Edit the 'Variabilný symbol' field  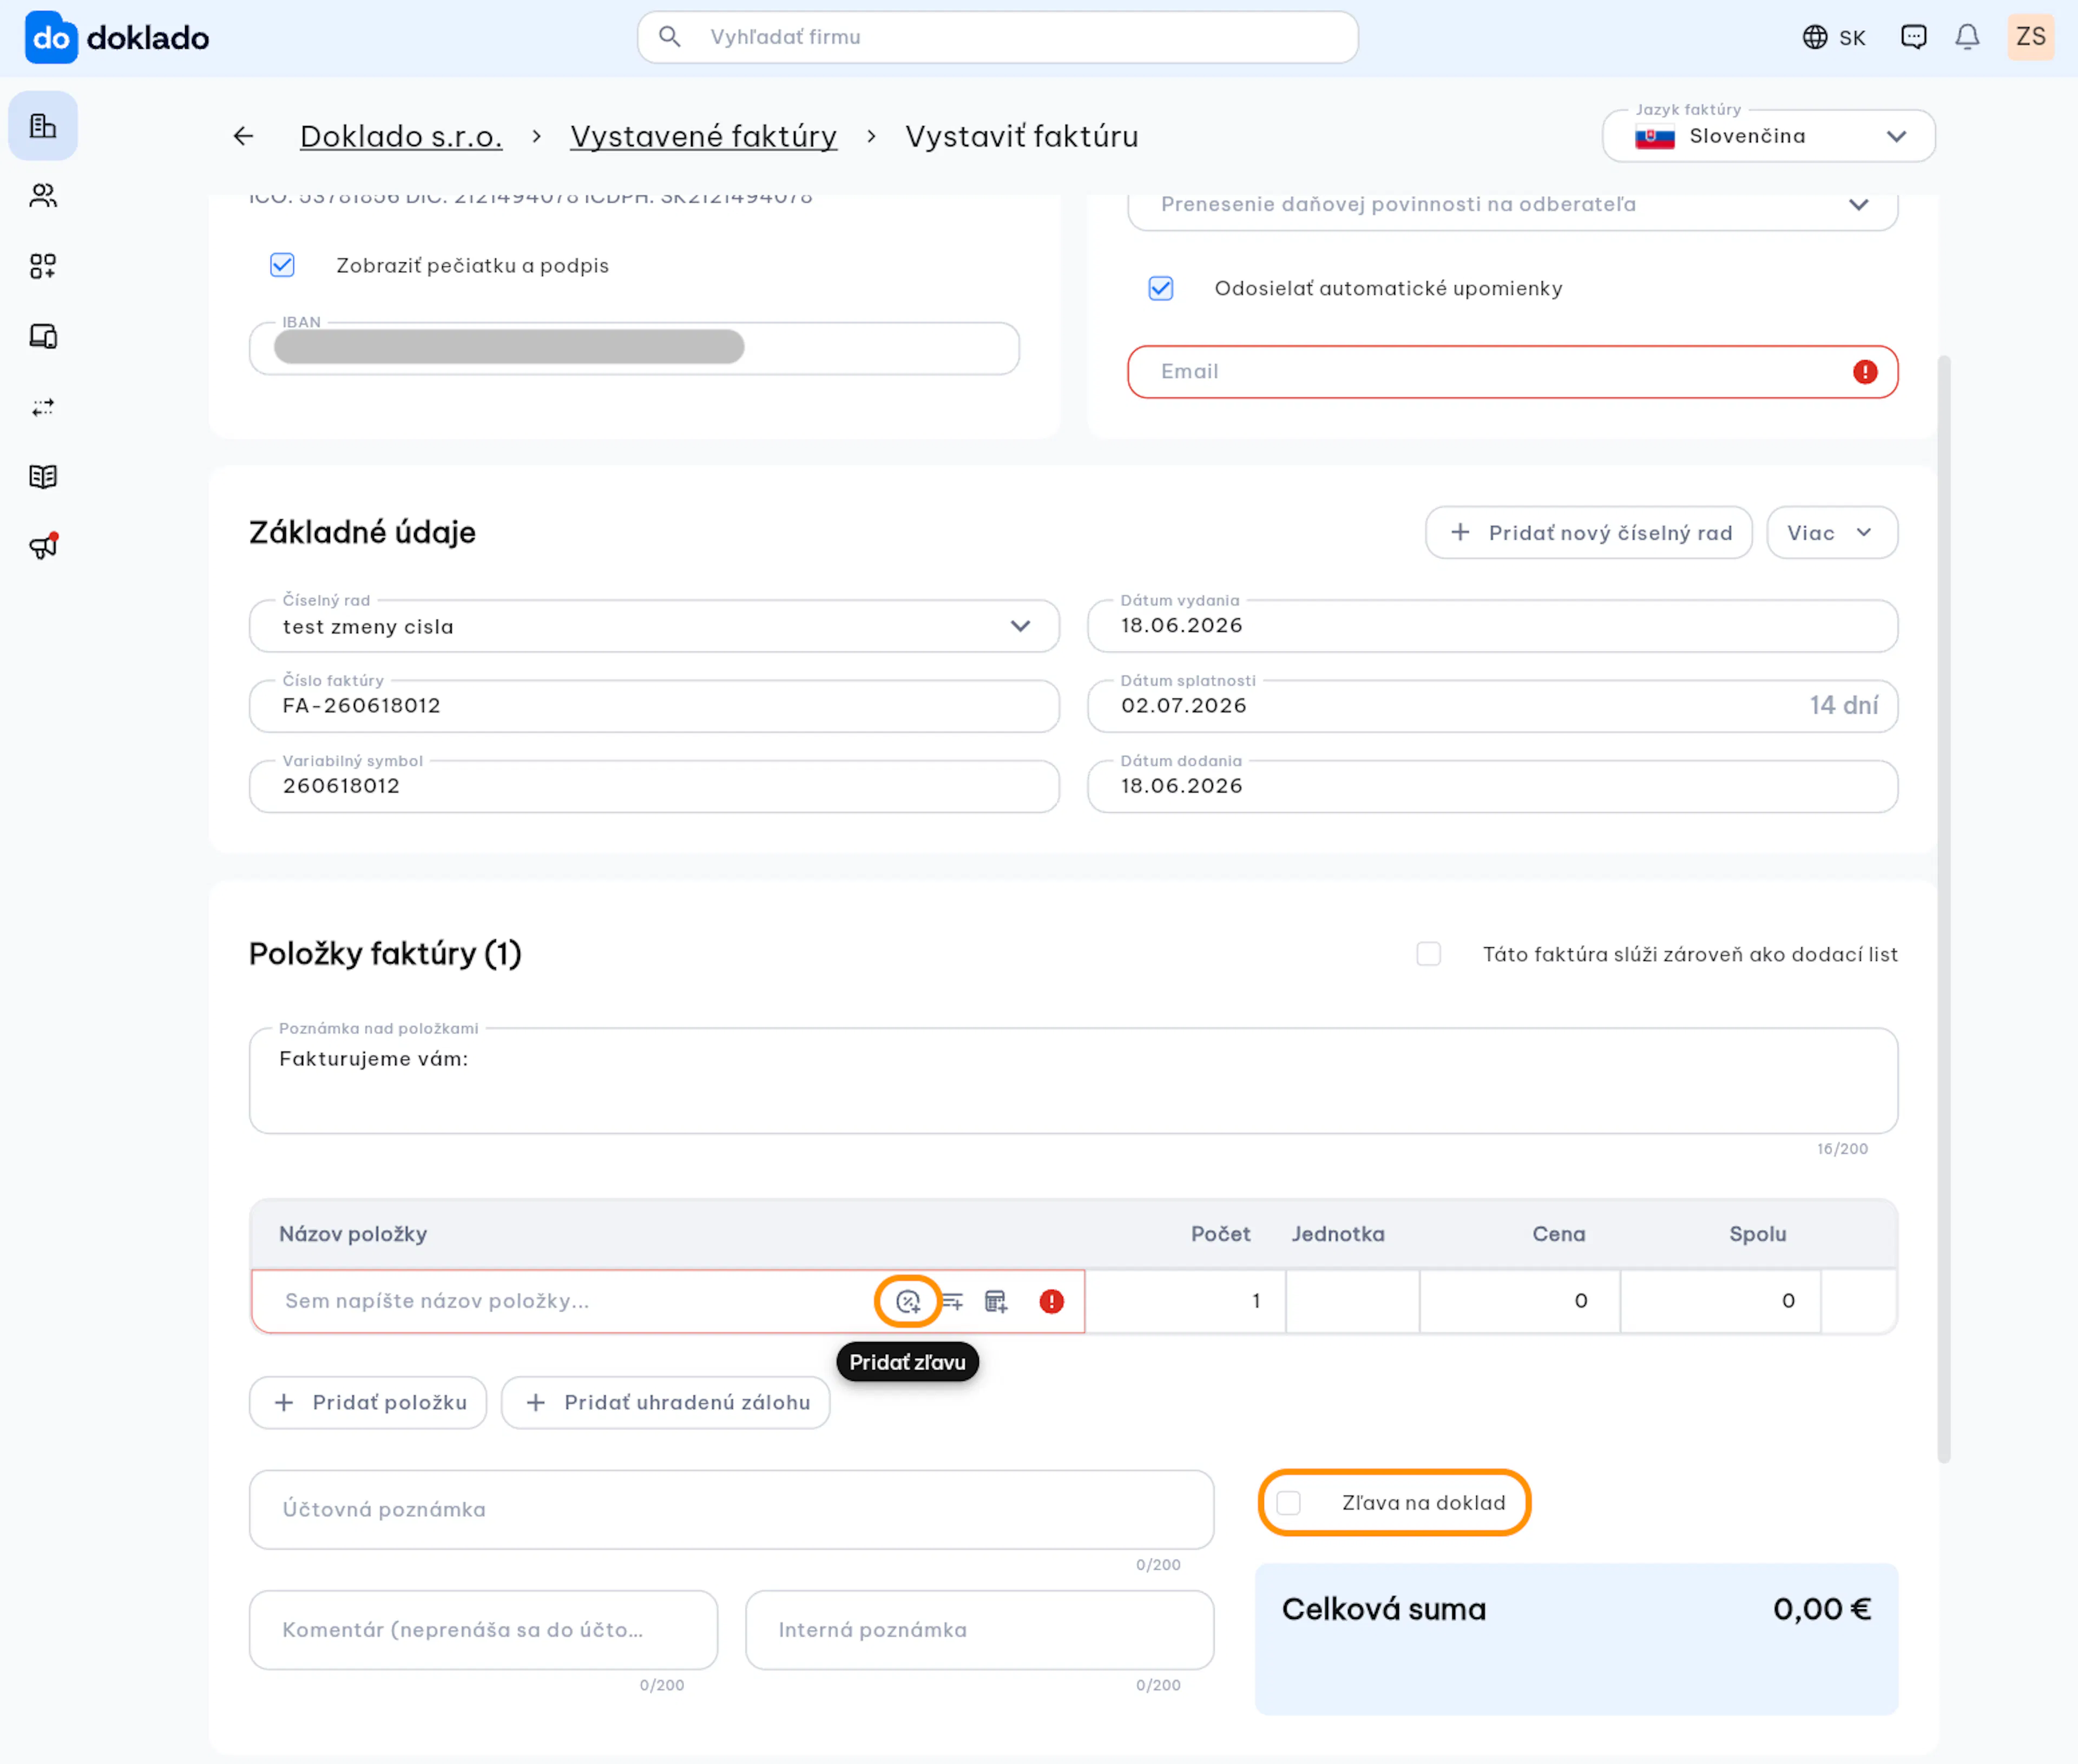click(x=654, y=786)
